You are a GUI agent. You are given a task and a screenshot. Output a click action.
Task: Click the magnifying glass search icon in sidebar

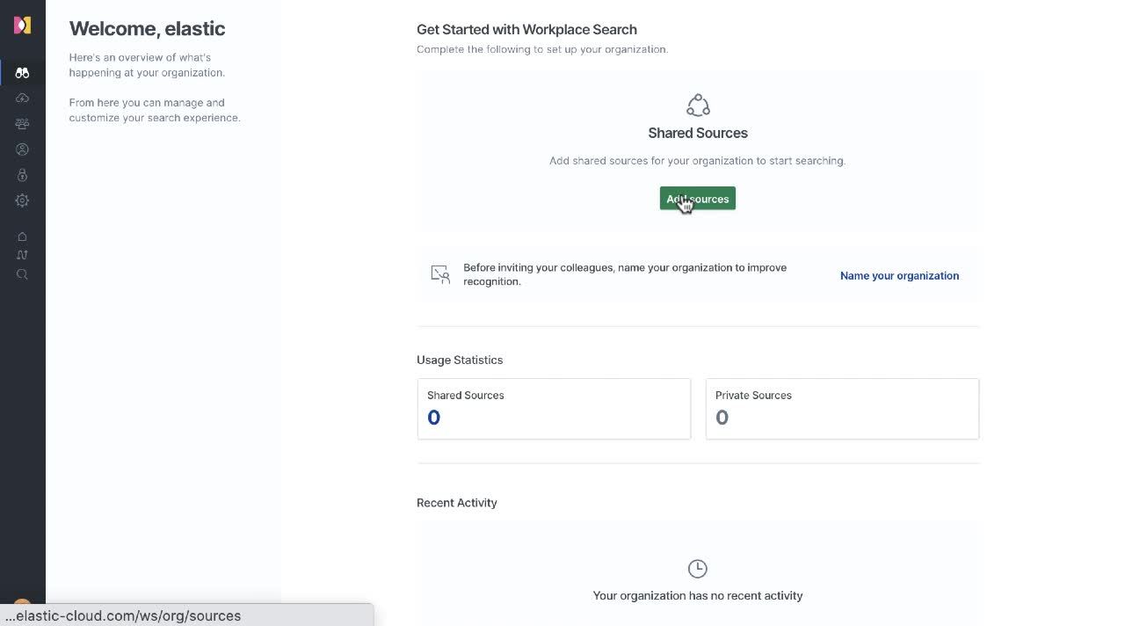click(x=22, y=274)
